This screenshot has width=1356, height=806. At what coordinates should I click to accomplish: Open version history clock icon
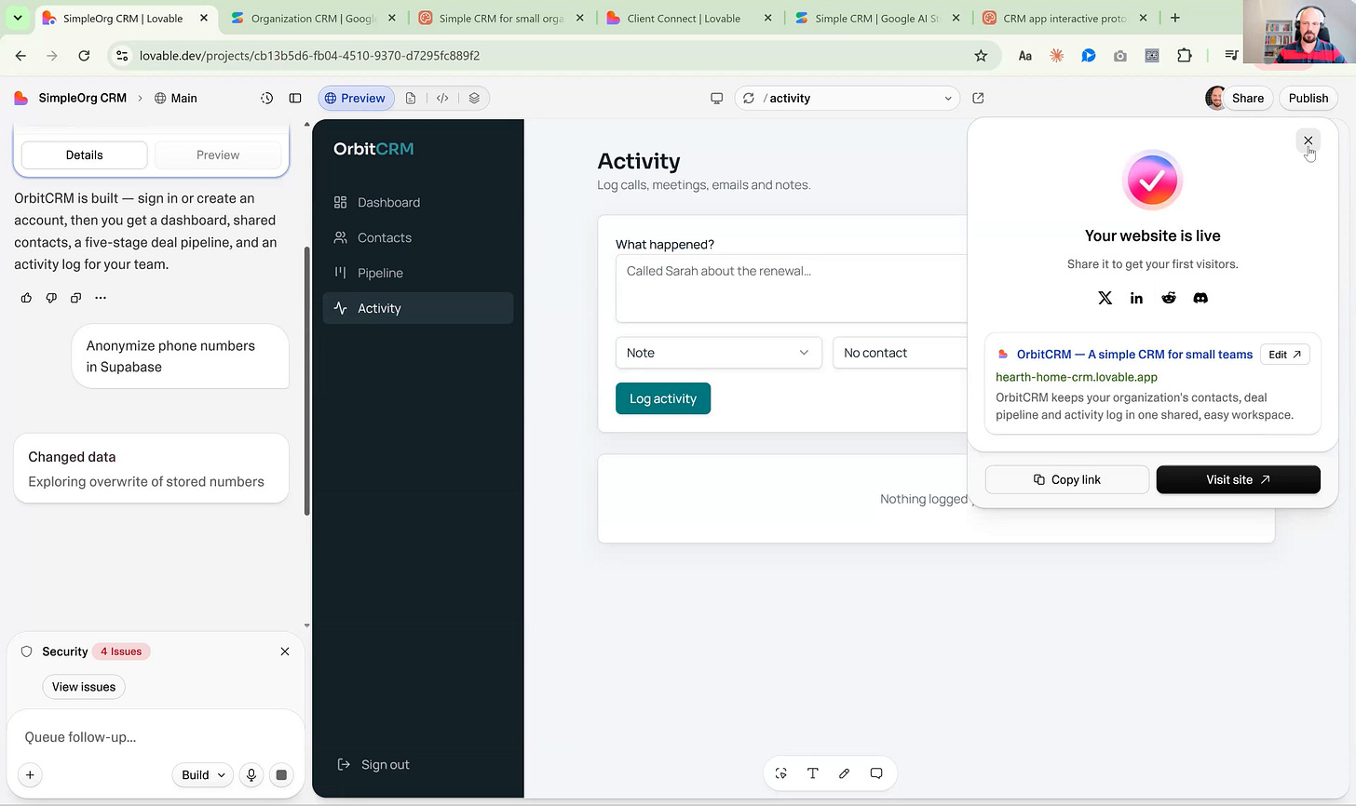pos(266,98)
